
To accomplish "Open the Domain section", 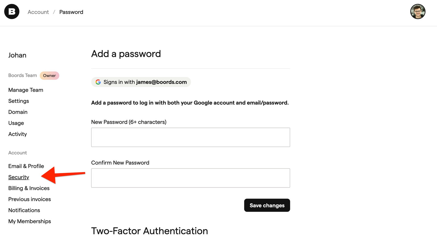I will 18,112.
